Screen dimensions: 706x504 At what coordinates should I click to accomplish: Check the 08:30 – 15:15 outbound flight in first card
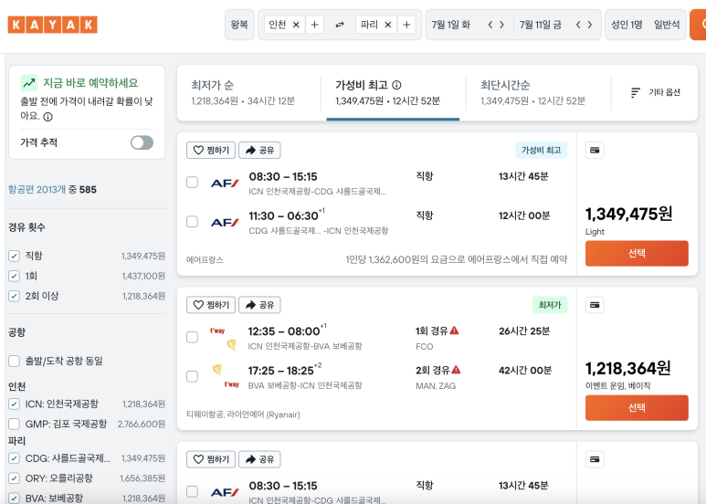pos(193,183)
